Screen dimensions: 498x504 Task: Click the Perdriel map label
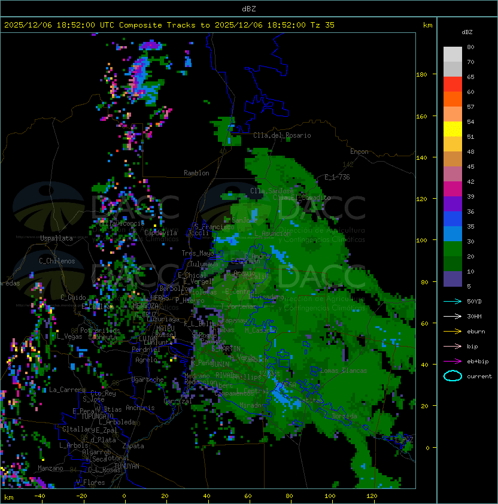pyautogui.click(x=145, y=350)
